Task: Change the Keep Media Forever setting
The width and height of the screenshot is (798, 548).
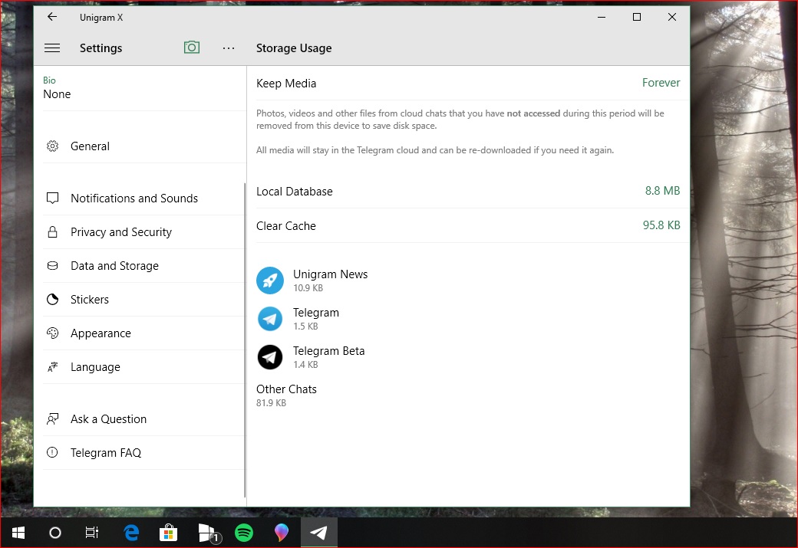Action: click(x=468, y=83)
